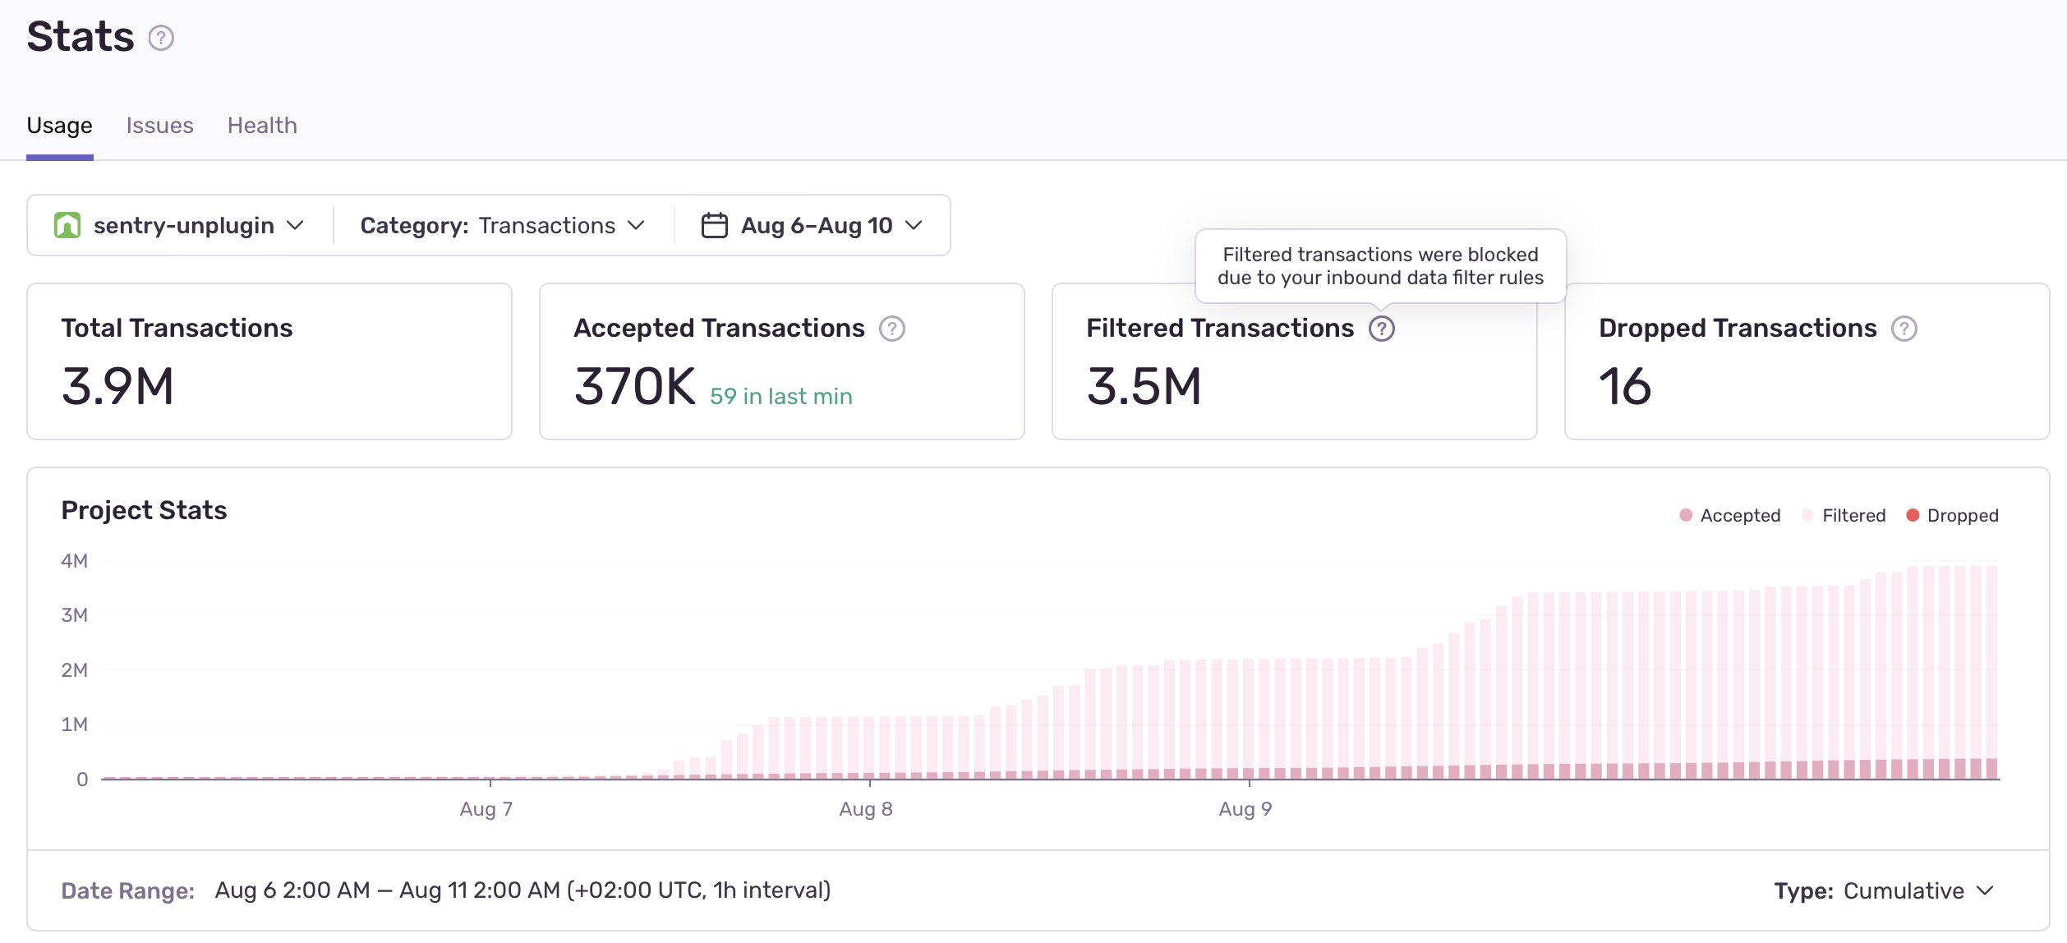
Task: Click the Dropped Transactions 16 value
Action: 1625,386
